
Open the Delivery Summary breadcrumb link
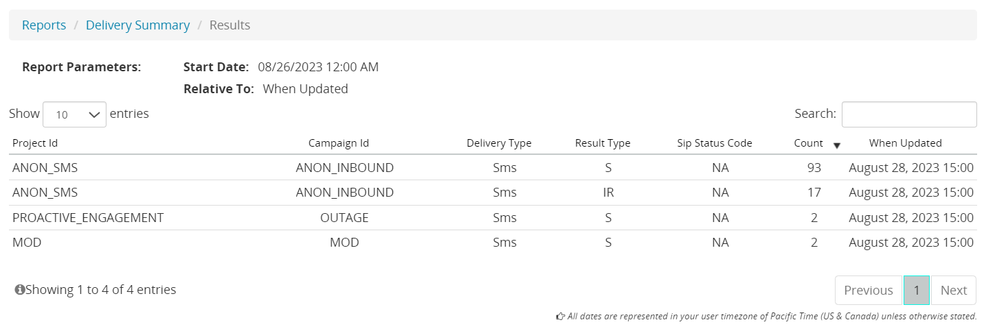[x=137, y=25]
